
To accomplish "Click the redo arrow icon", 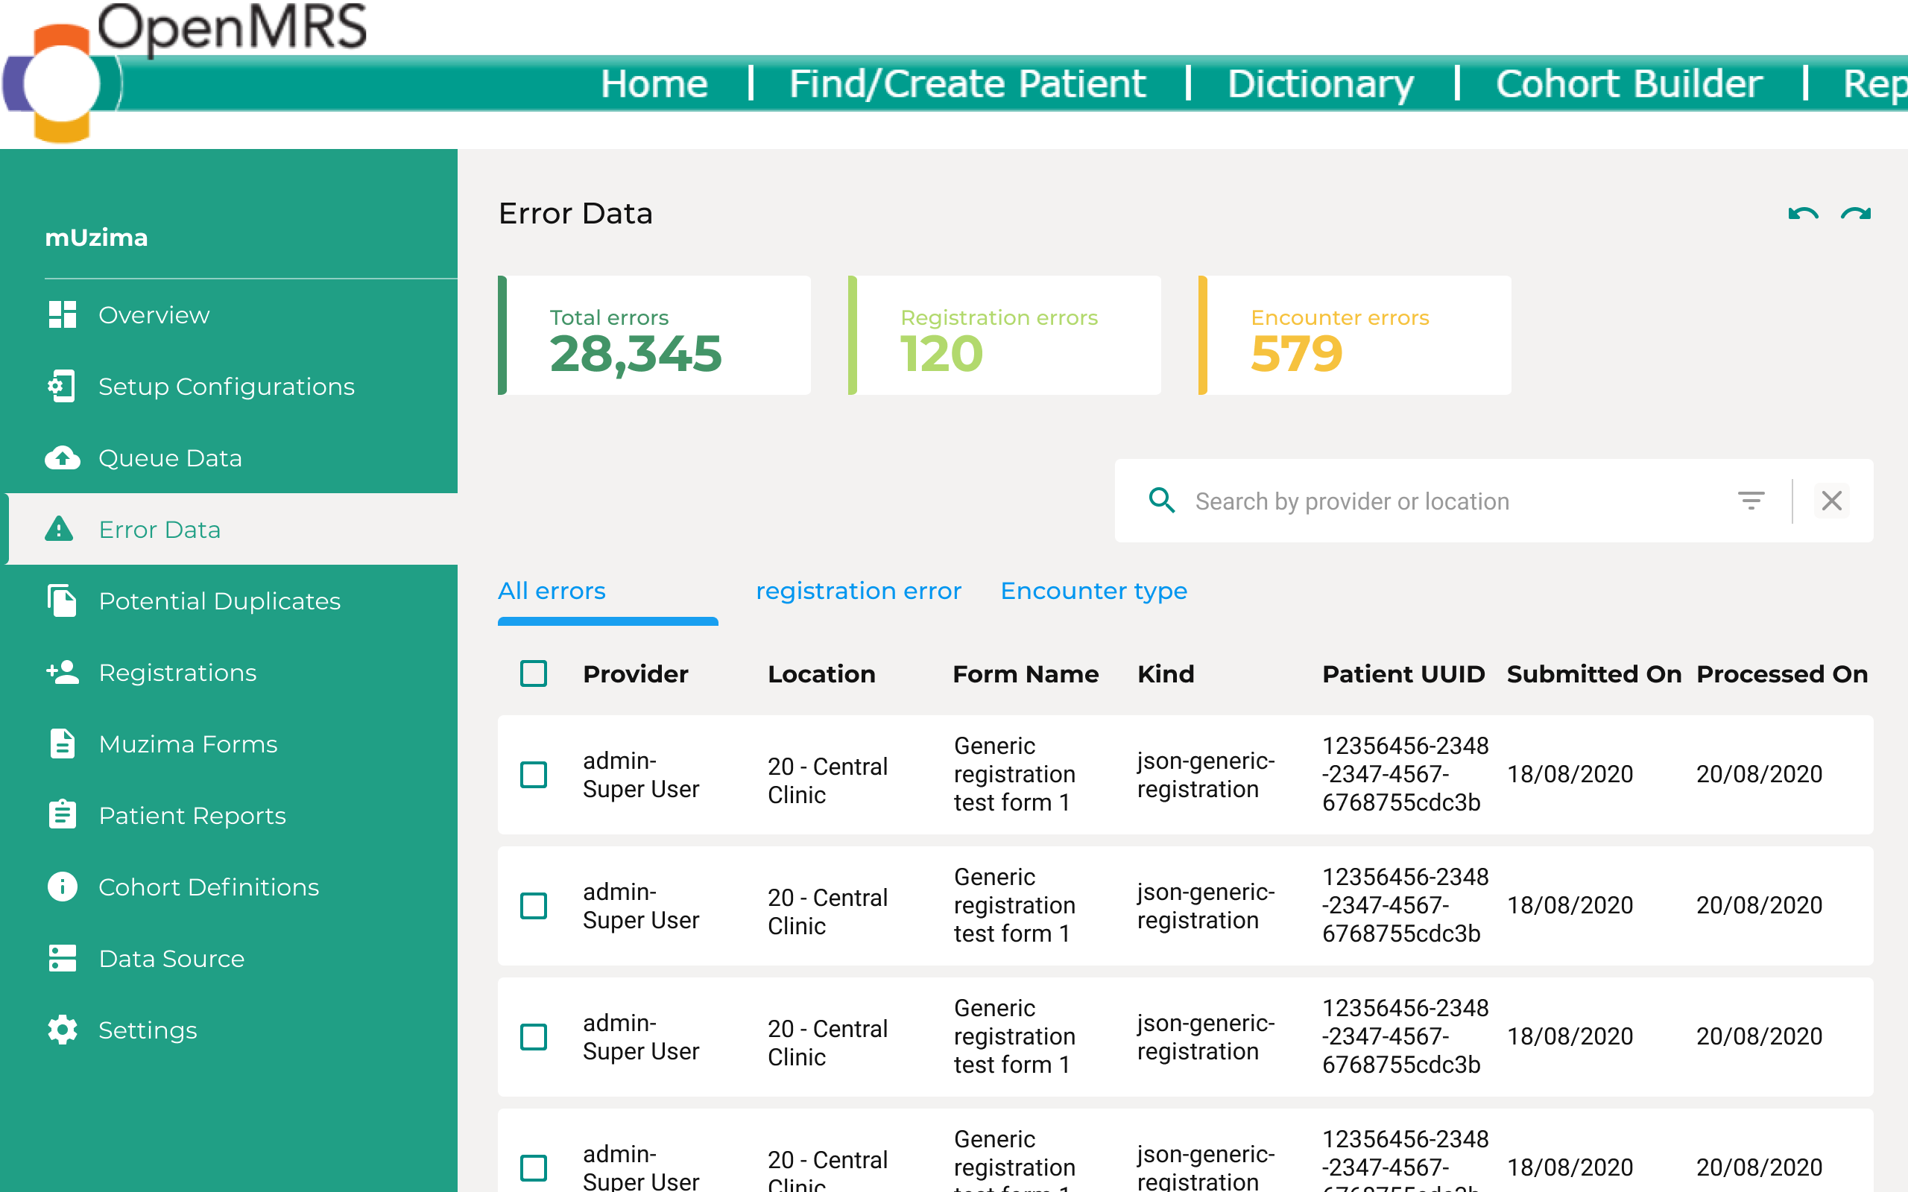I will [x=1856, y=214].
